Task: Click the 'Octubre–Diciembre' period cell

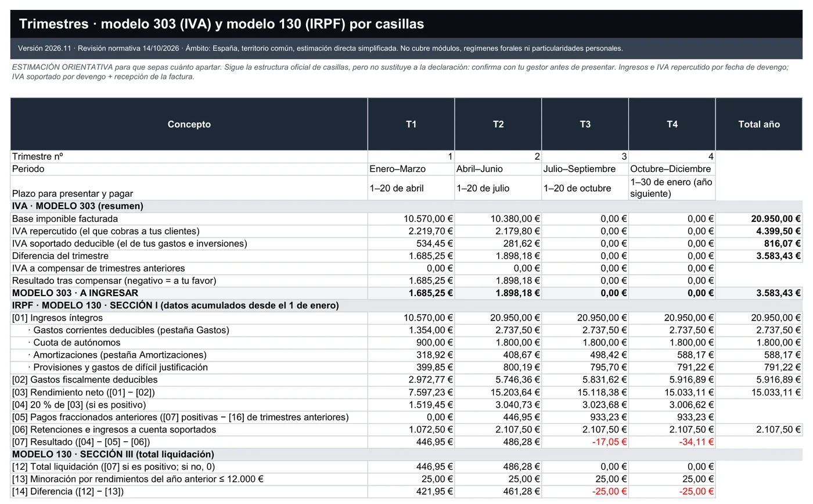Action: pos(672,169)
